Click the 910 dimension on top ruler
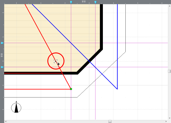 coord(84,2)
